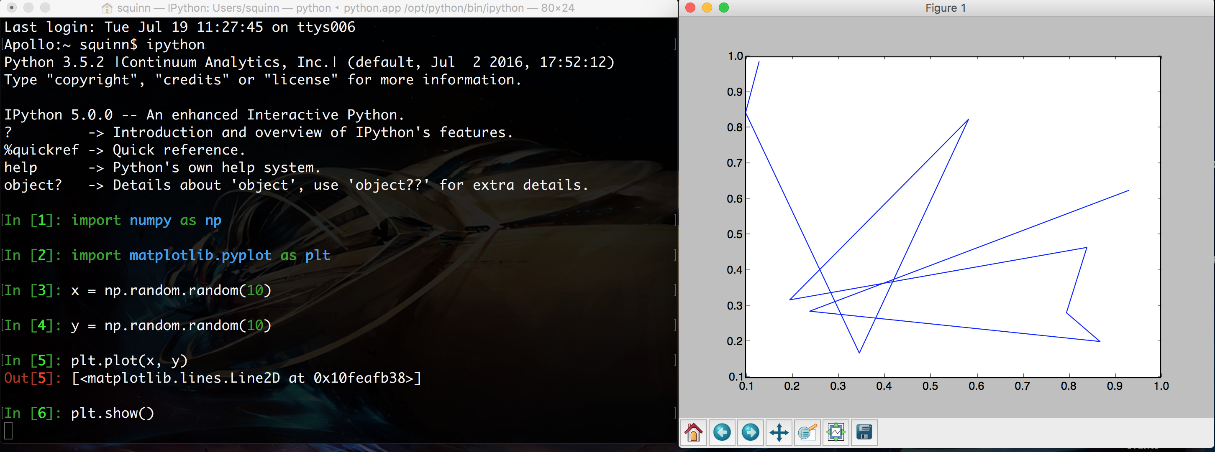This screenshot has width=1215, height=452.
Task: Click the Figure 1 window title
Action: click(x=945, y=8)
